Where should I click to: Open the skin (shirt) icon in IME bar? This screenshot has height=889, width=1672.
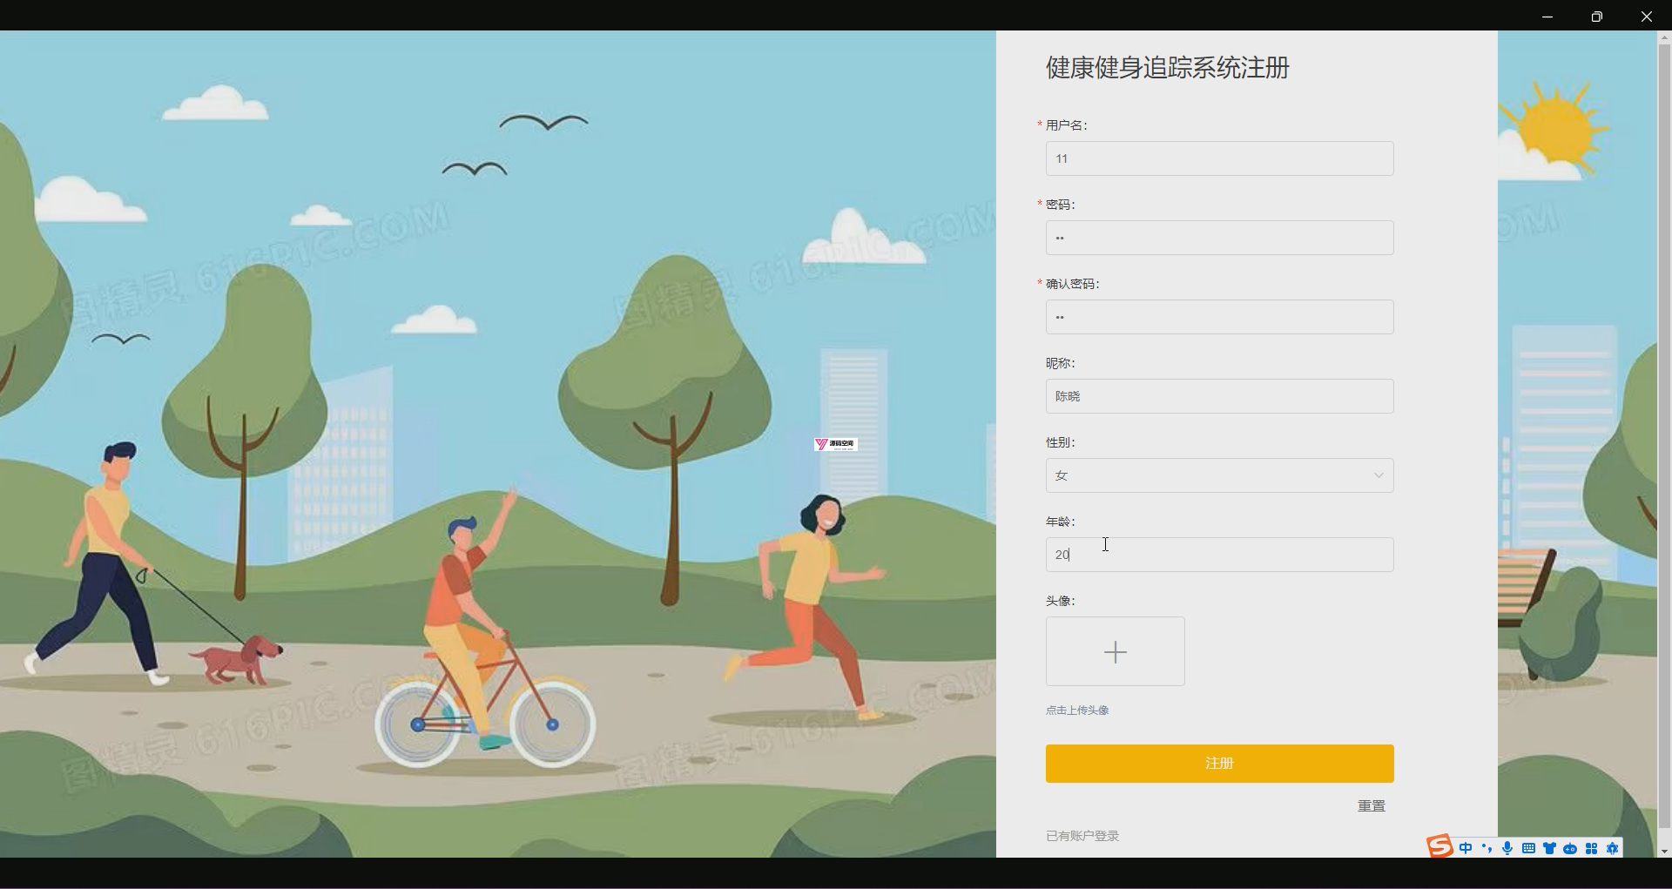pyautogui.click(x=1549, y=848)
